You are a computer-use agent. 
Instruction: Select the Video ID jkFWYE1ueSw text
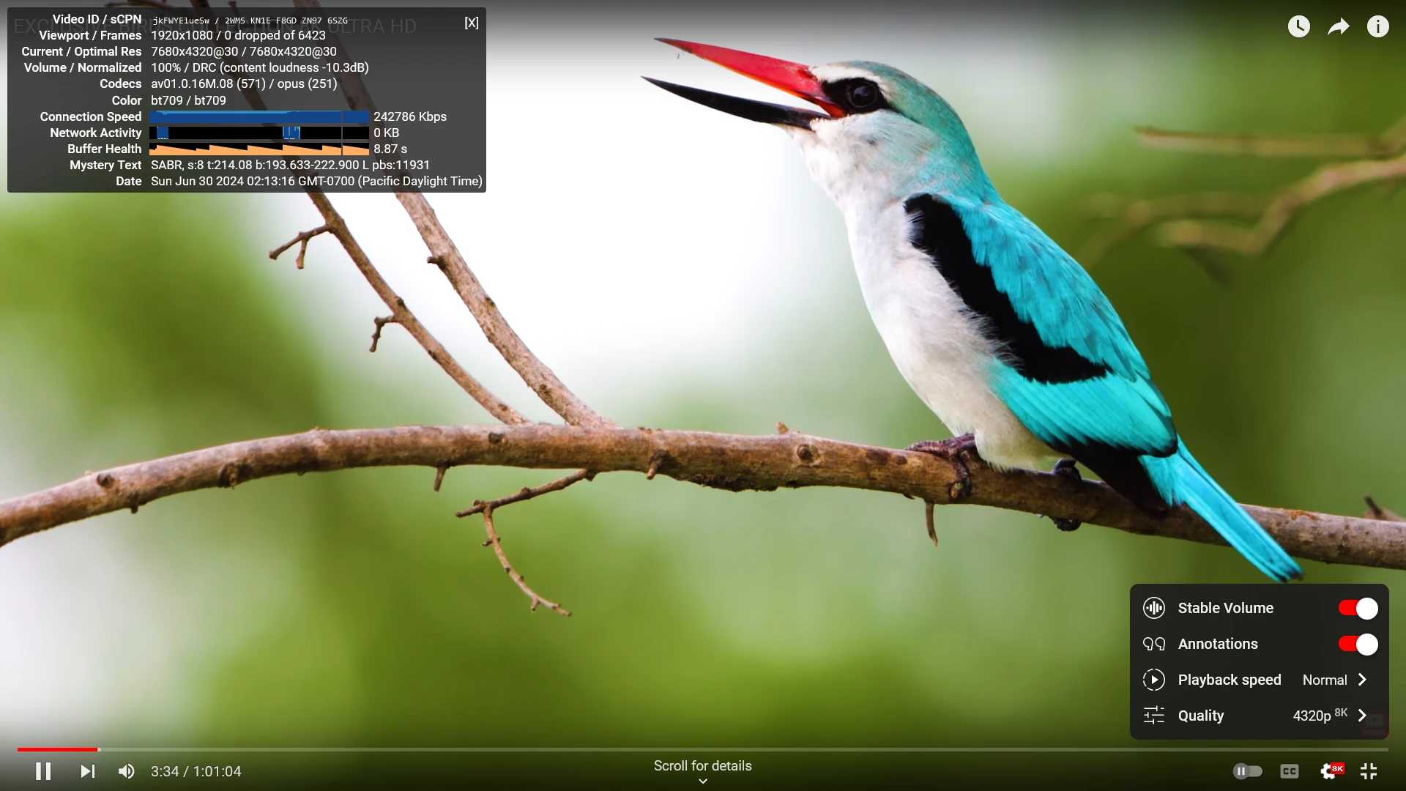point(181,21)
